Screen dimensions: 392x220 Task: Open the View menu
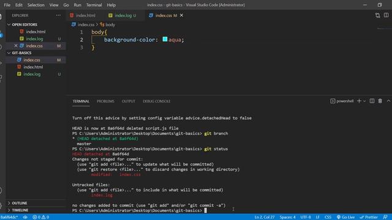tap(54, 5)
